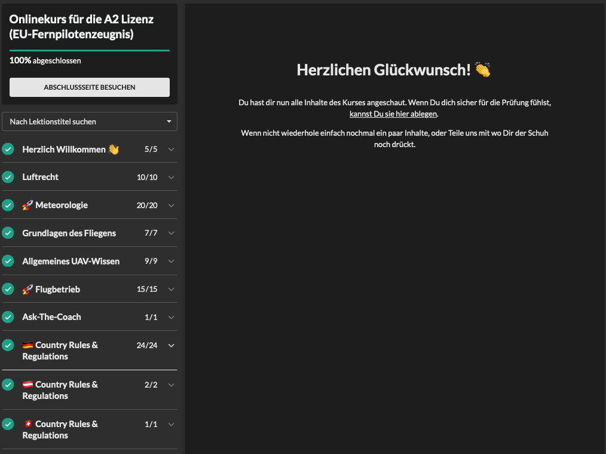
Task: Click checkmark beside Grundlagen des Fliegens
Action: point(8,233)
